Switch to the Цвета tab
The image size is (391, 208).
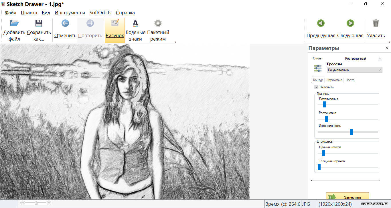coord(350,80)
